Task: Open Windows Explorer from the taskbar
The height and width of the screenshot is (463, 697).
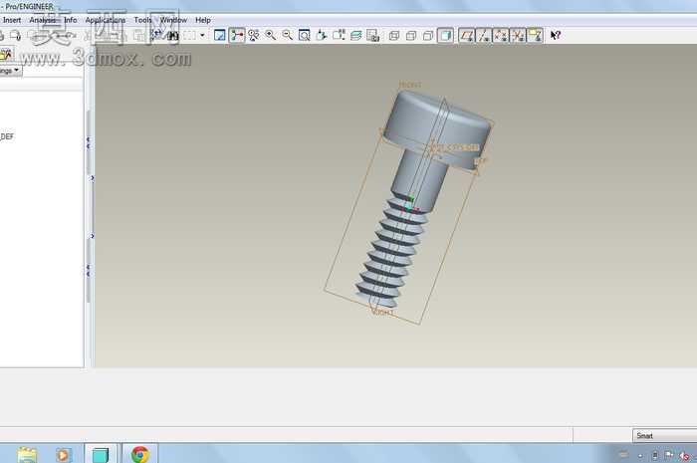Action: pos(27,454)
